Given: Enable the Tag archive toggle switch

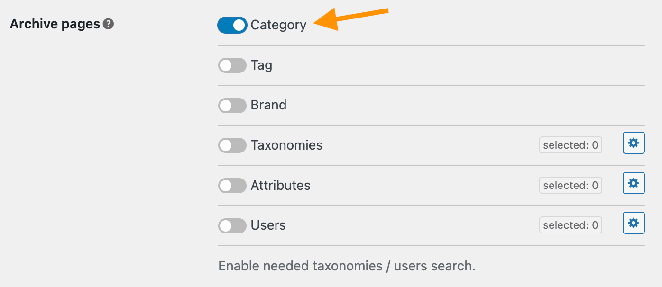Looking at the screenshot, I should (x=232, y=65).
